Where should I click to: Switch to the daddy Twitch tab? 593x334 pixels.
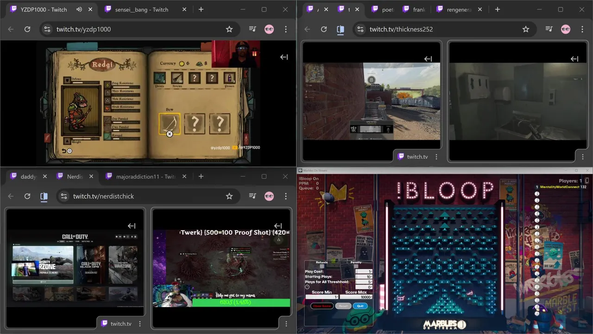(28, 176)
